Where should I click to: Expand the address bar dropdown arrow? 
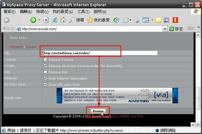click(165, 29)
